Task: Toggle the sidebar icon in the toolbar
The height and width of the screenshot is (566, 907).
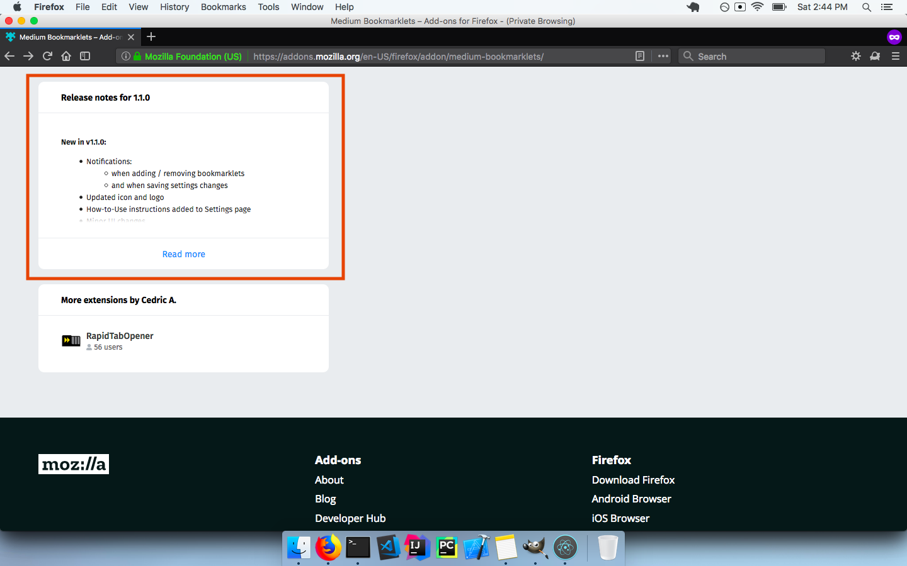Action: point(85,56)
